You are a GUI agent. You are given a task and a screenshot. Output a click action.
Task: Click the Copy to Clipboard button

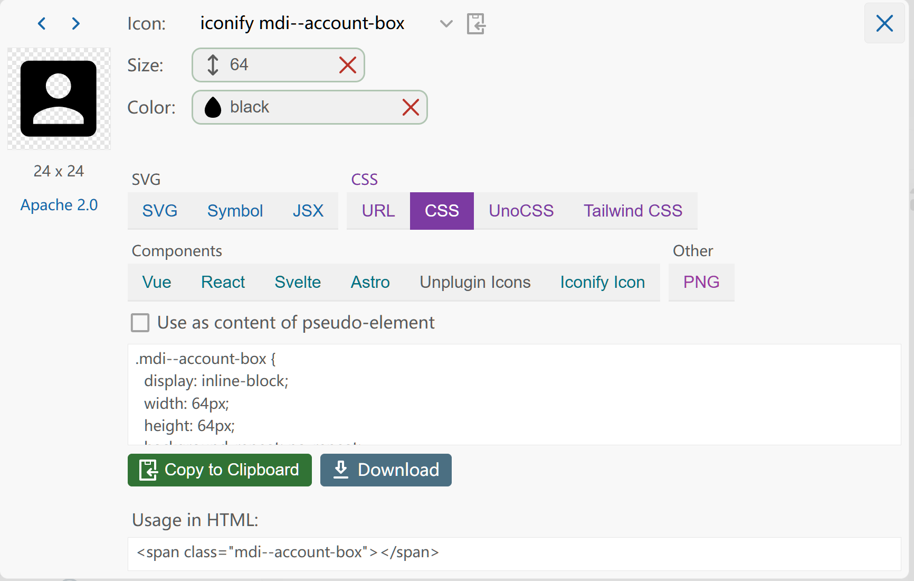pyautogui.click(x=220, y=470)
